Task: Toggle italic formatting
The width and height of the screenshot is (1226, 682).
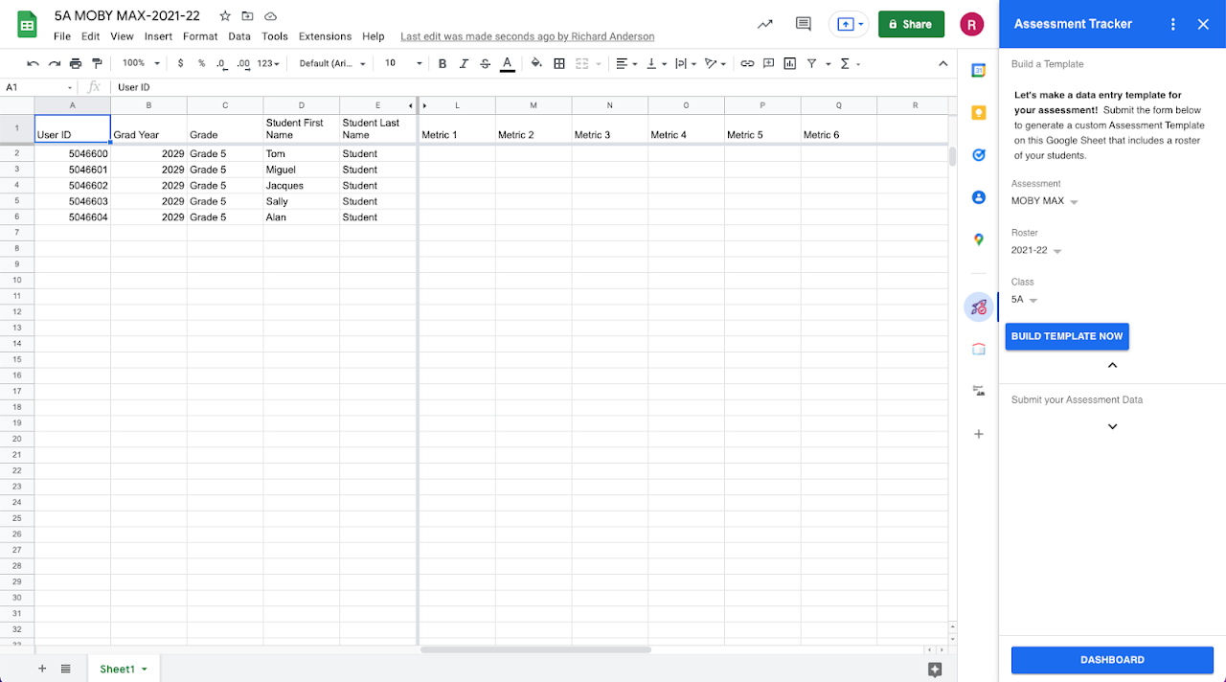Action: tap(464, 63)
